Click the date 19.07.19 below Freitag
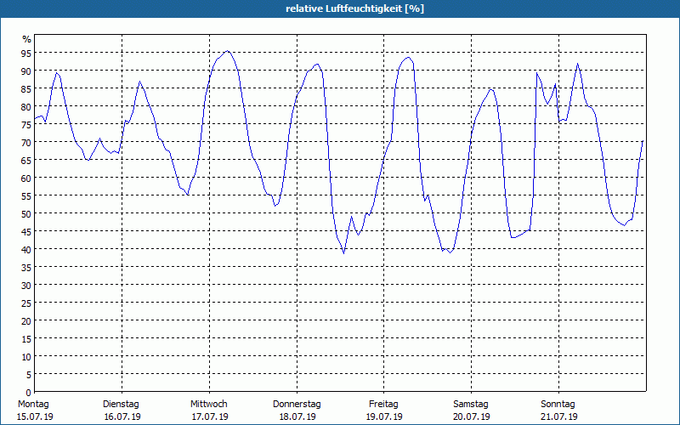 (384, 416)
